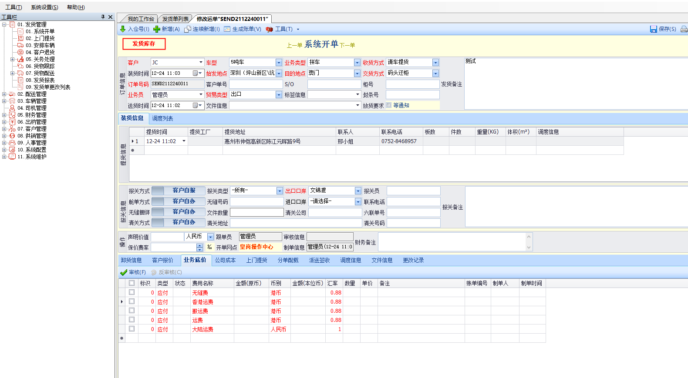Open the 系统设置 menu
Viewport: 688px width, 378px height.
tap(44, 7)
